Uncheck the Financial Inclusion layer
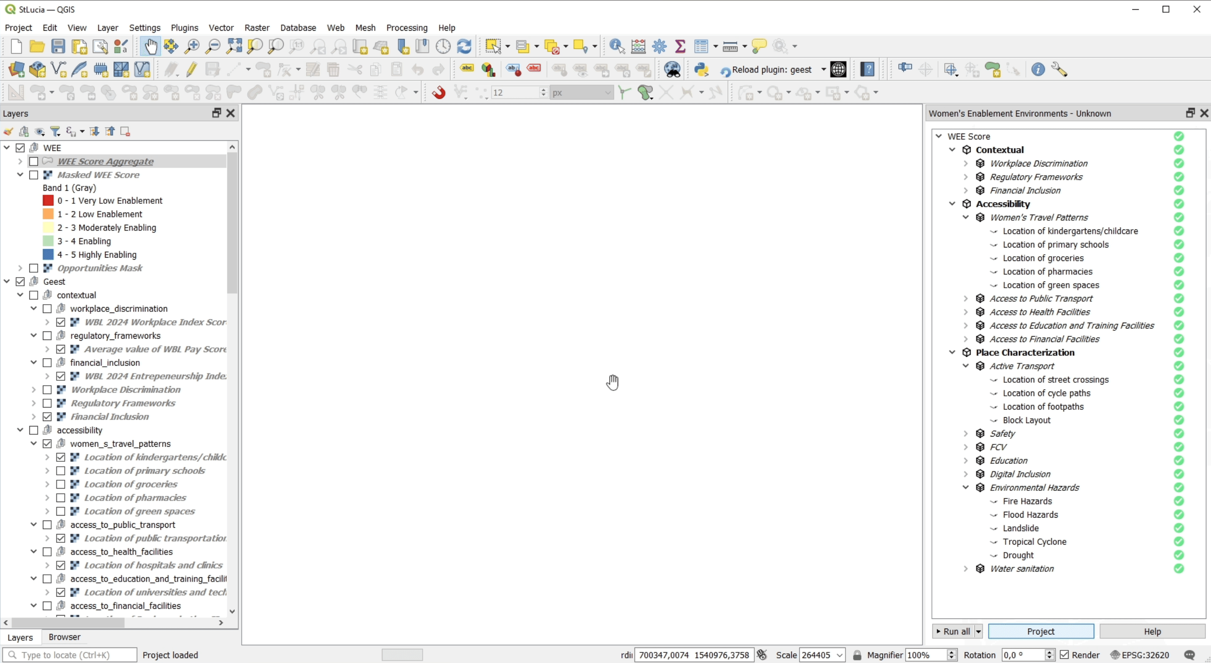1211x663 pixels. 47,417
